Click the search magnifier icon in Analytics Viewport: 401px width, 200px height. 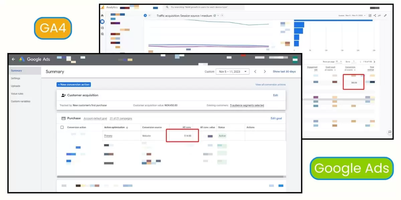(167, 7)
